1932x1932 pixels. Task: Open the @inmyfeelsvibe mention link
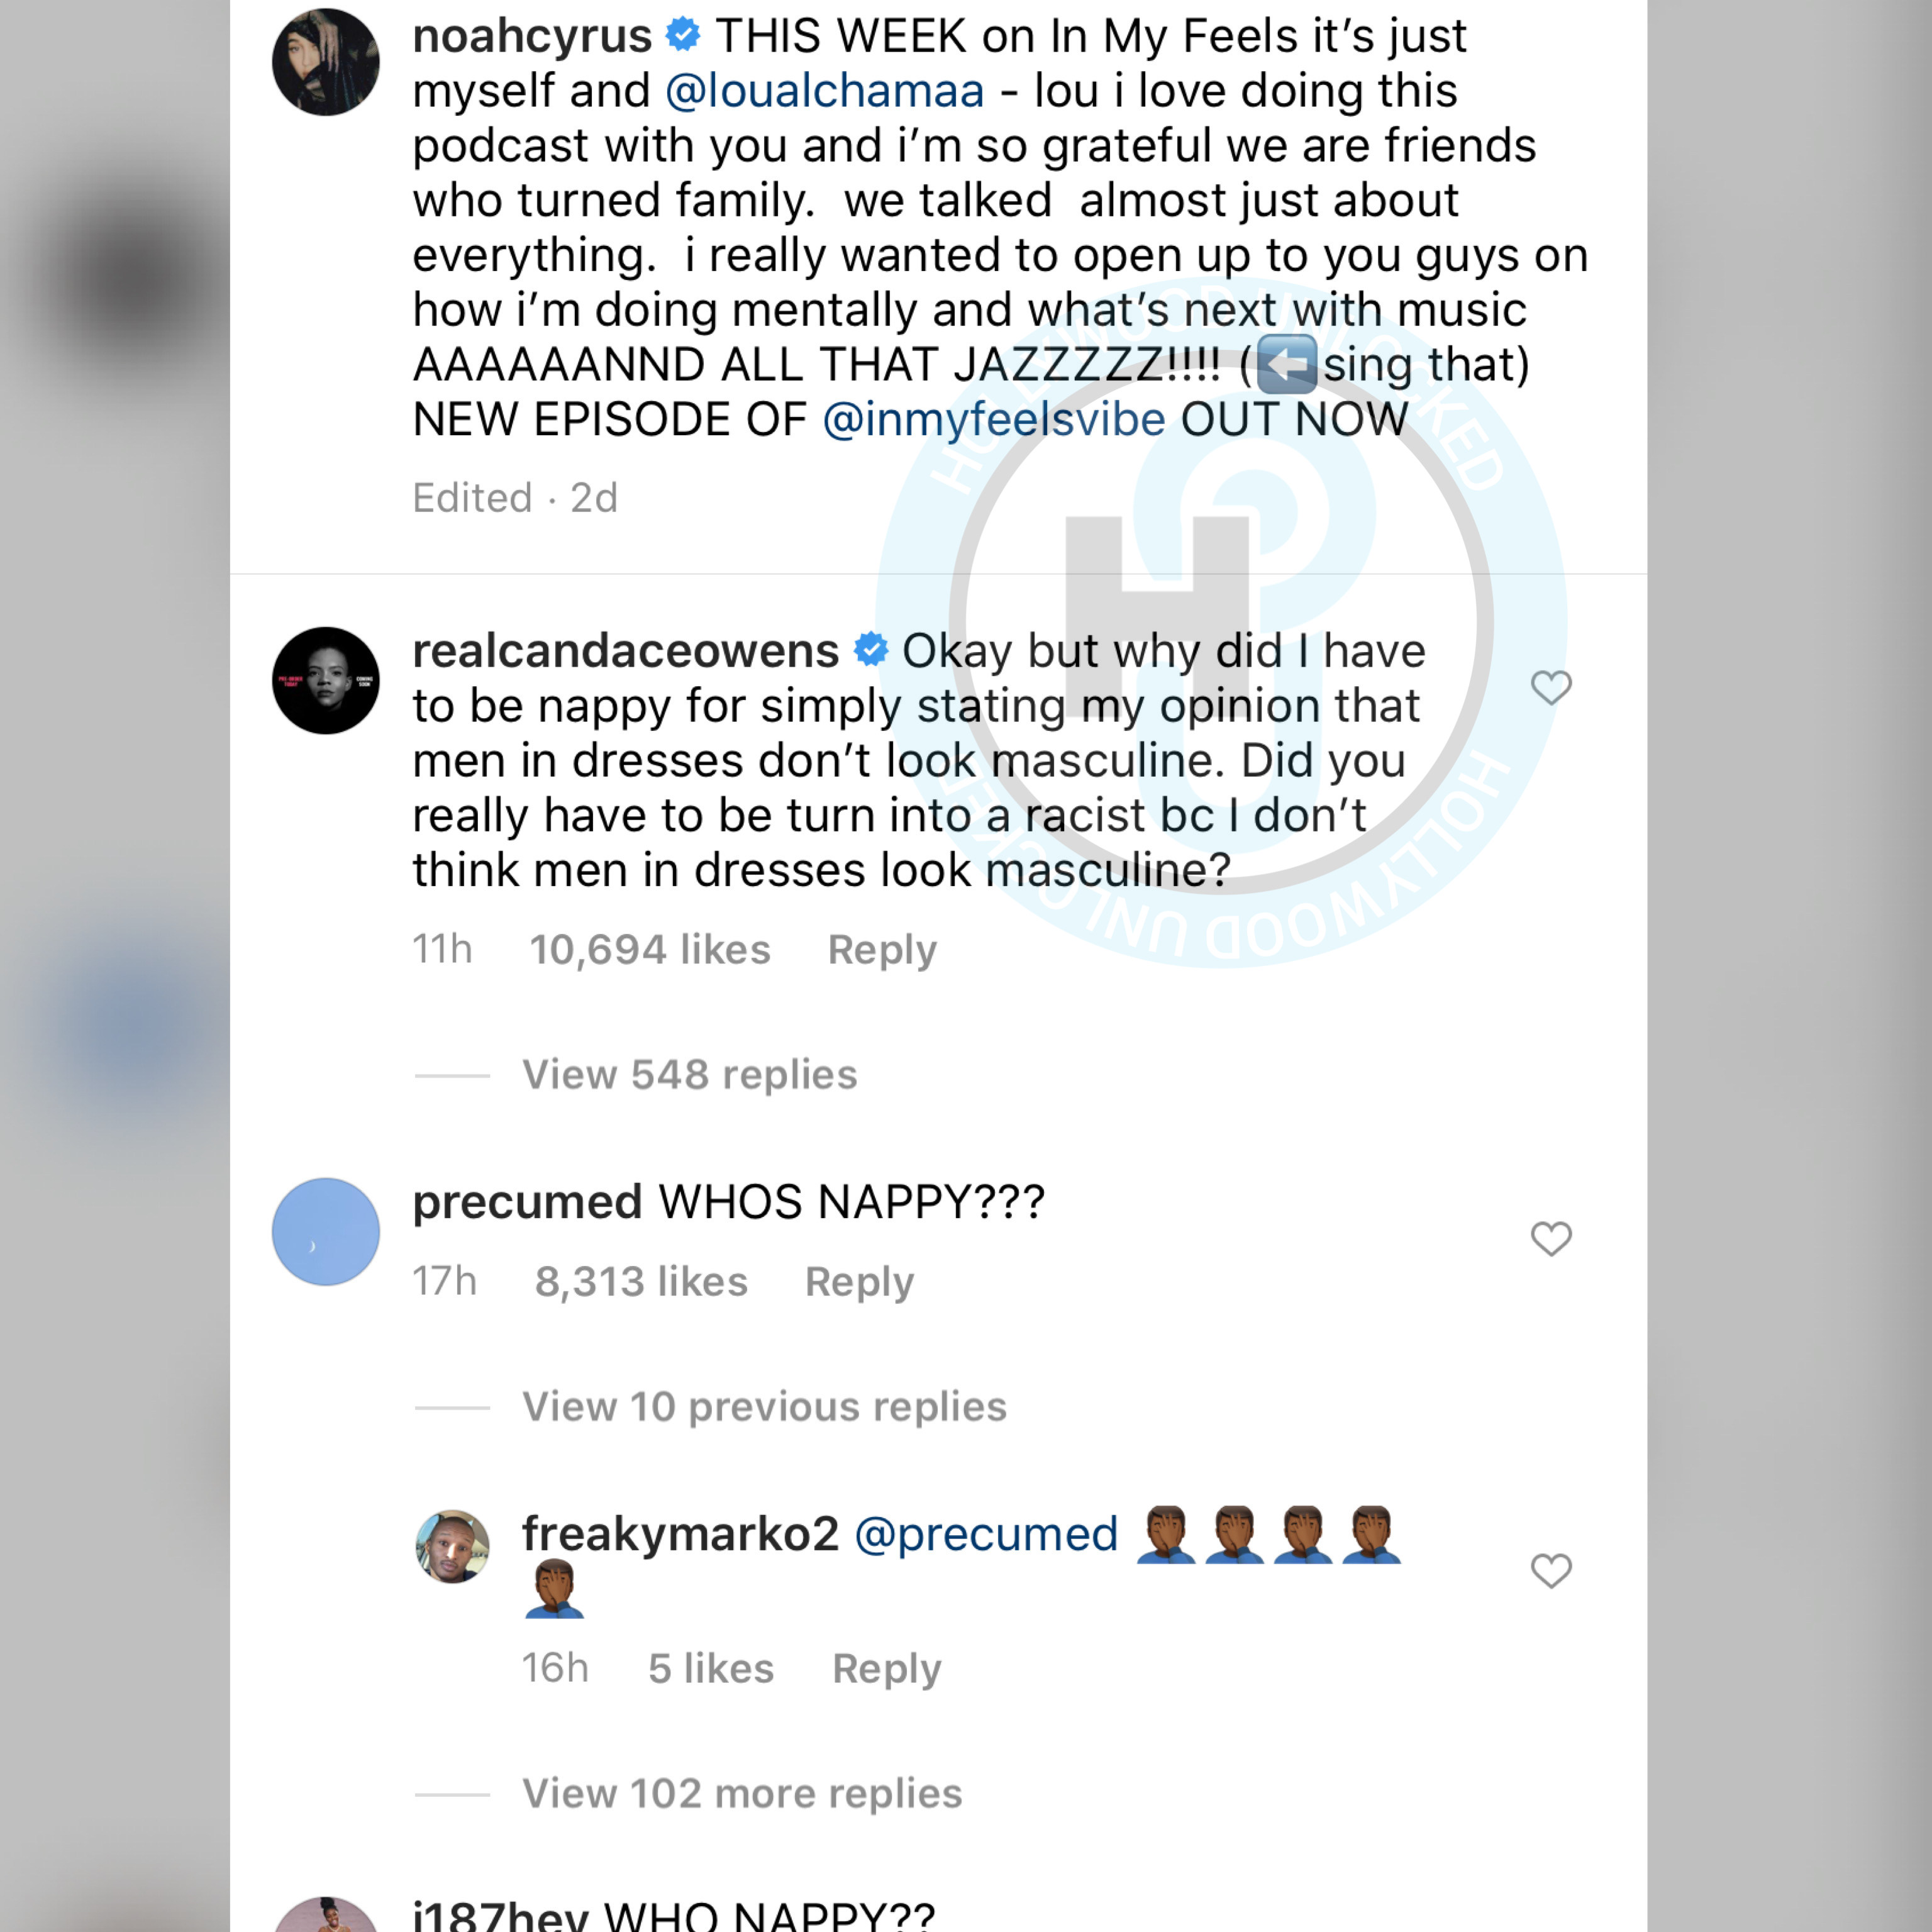coord(994,419)
